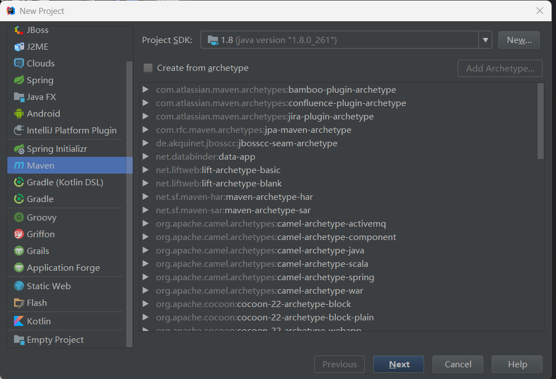
Task: Click the project type sidebar scrollbar
Action: point(129,204)
